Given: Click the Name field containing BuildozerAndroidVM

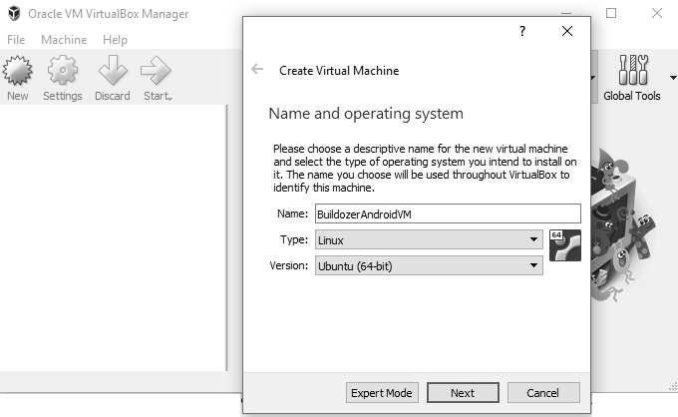Looking at the screenshot, I should pyautogui.click(x=448, y=213).
